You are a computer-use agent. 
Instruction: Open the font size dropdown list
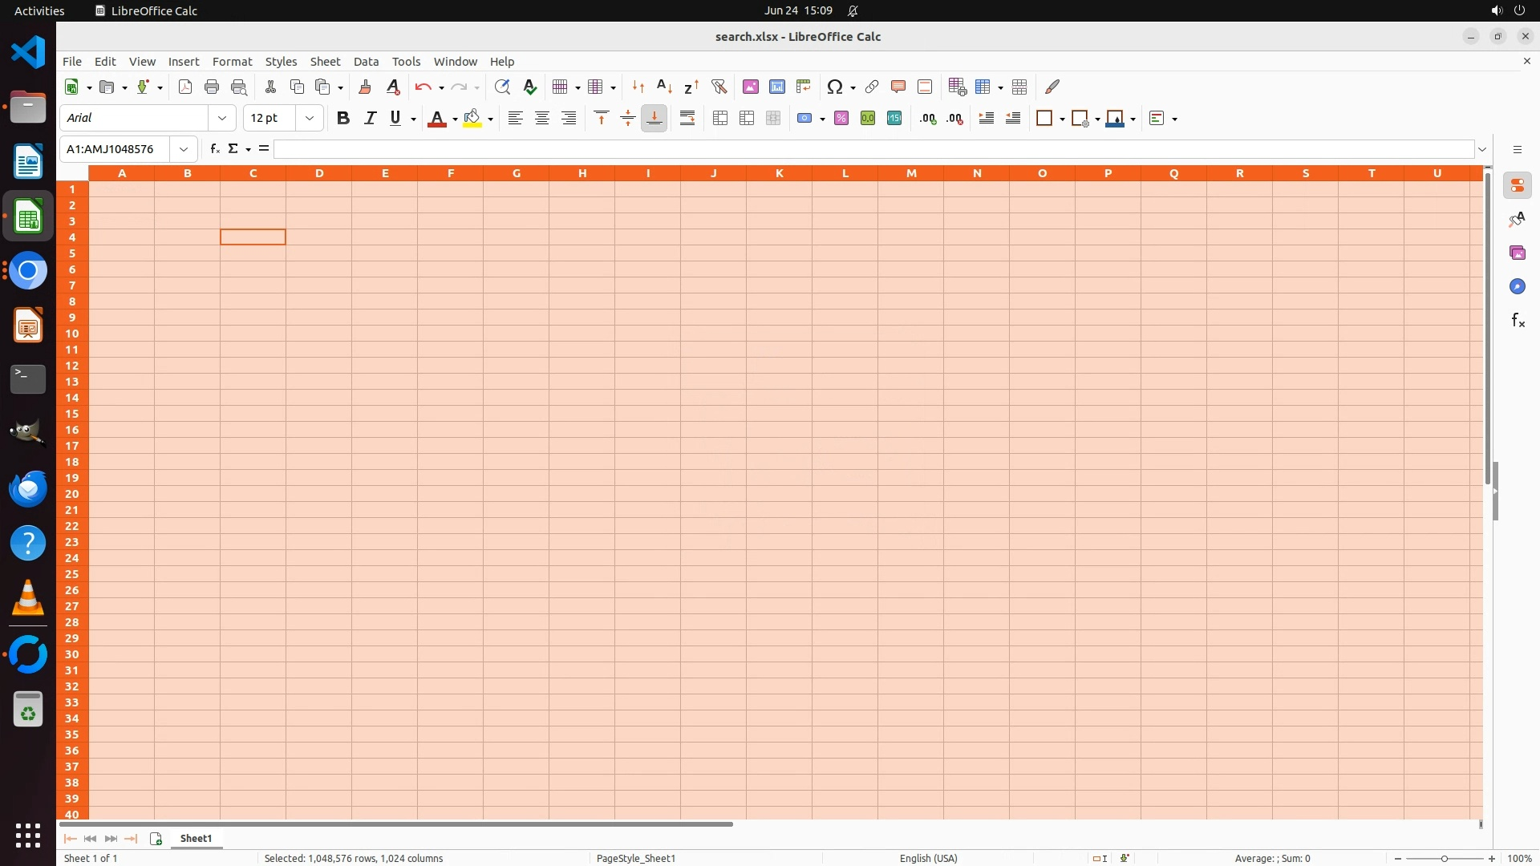(x=310, y=119)
